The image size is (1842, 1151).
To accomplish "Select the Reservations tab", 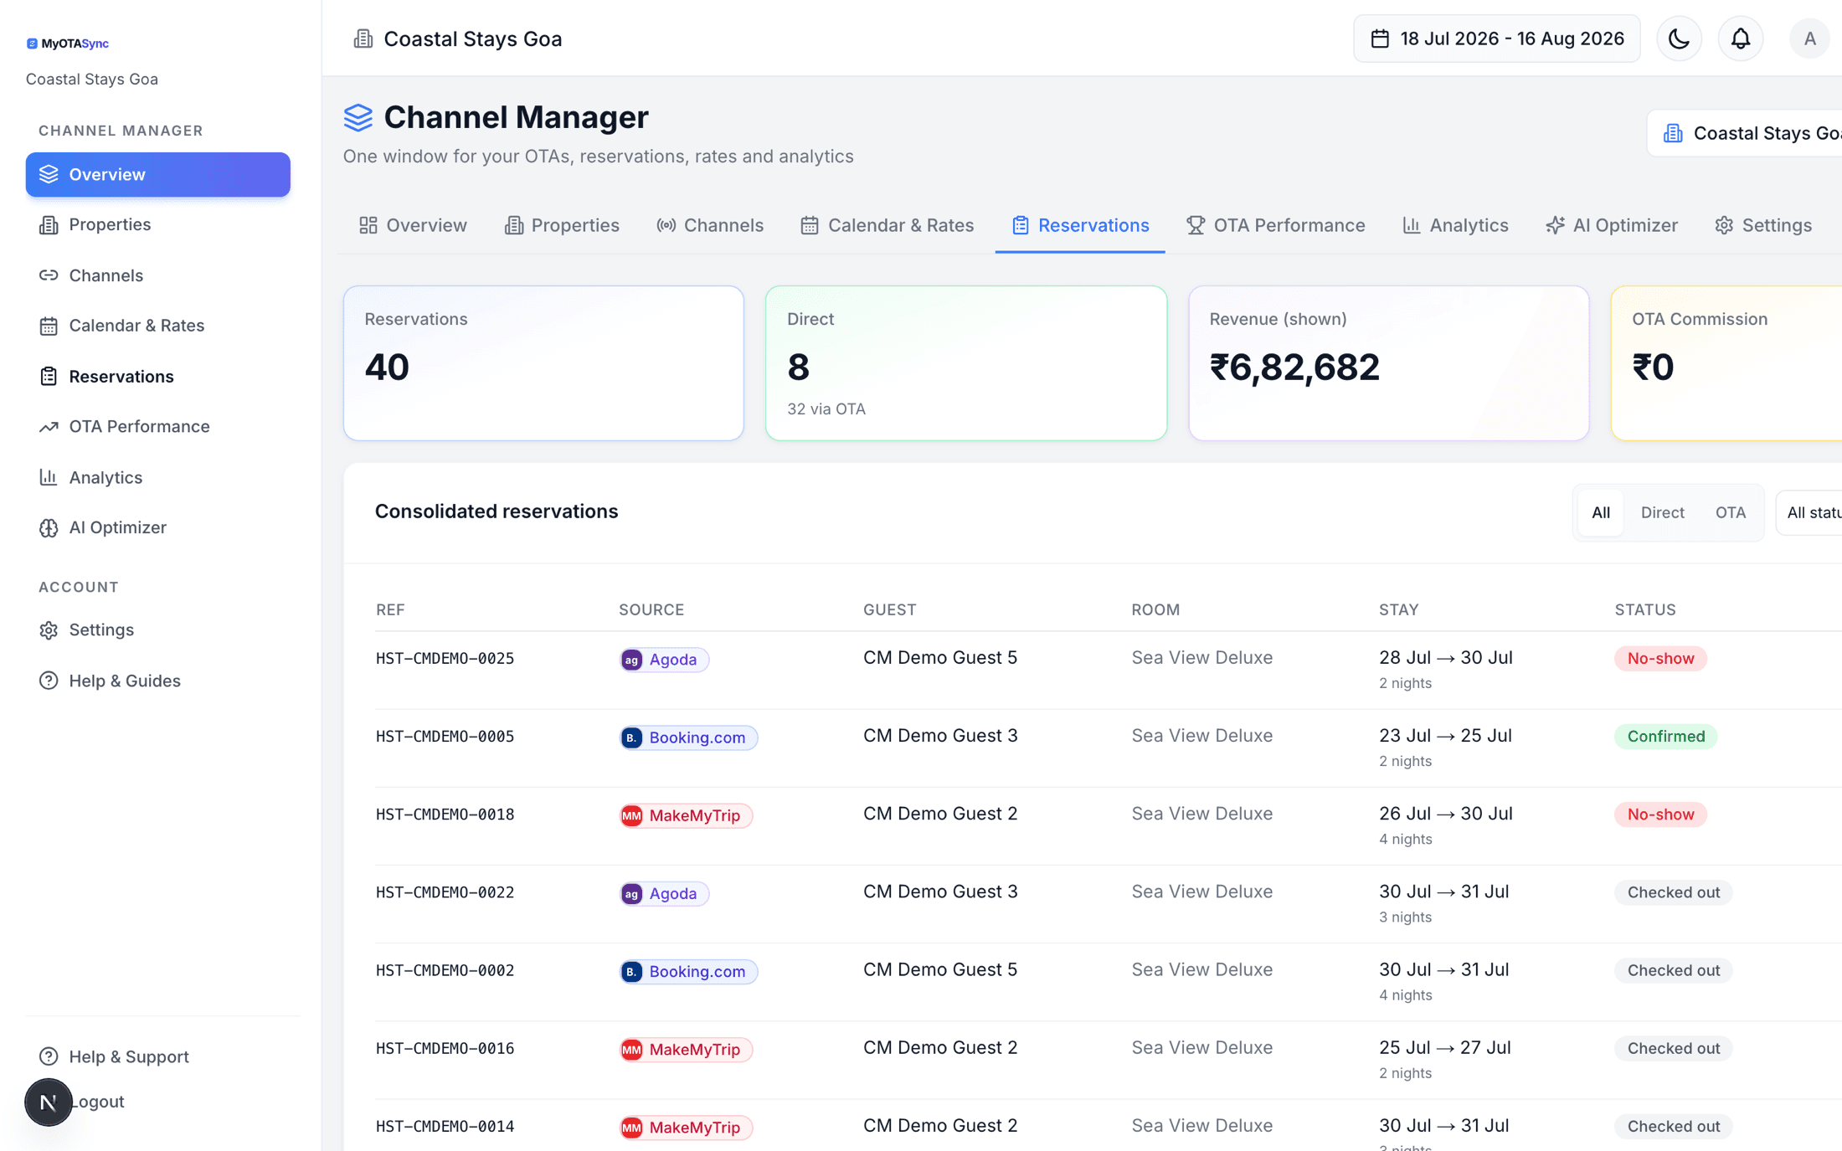I will [x=1080, y=225].
